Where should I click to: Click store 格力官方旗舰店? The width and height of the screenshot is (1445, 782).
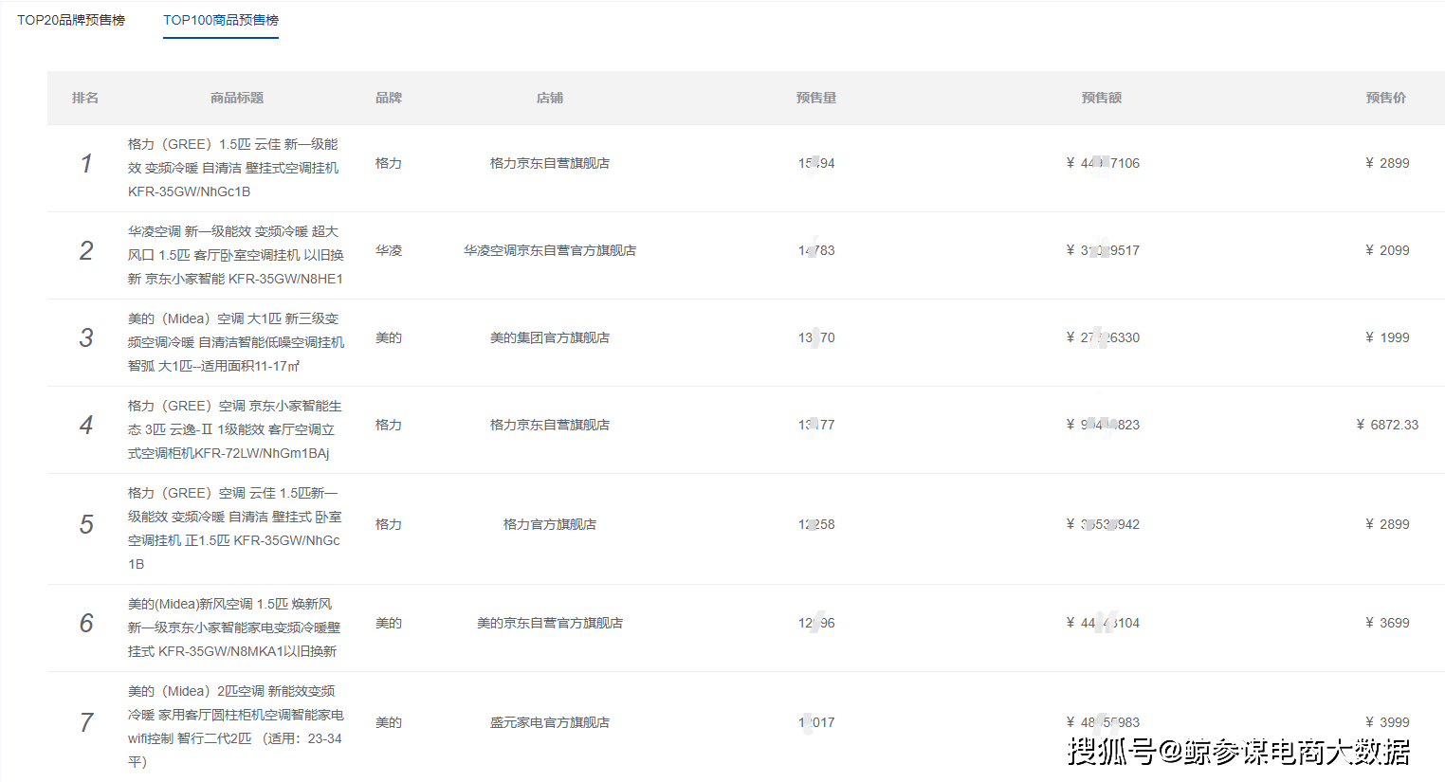click(550, 524)
